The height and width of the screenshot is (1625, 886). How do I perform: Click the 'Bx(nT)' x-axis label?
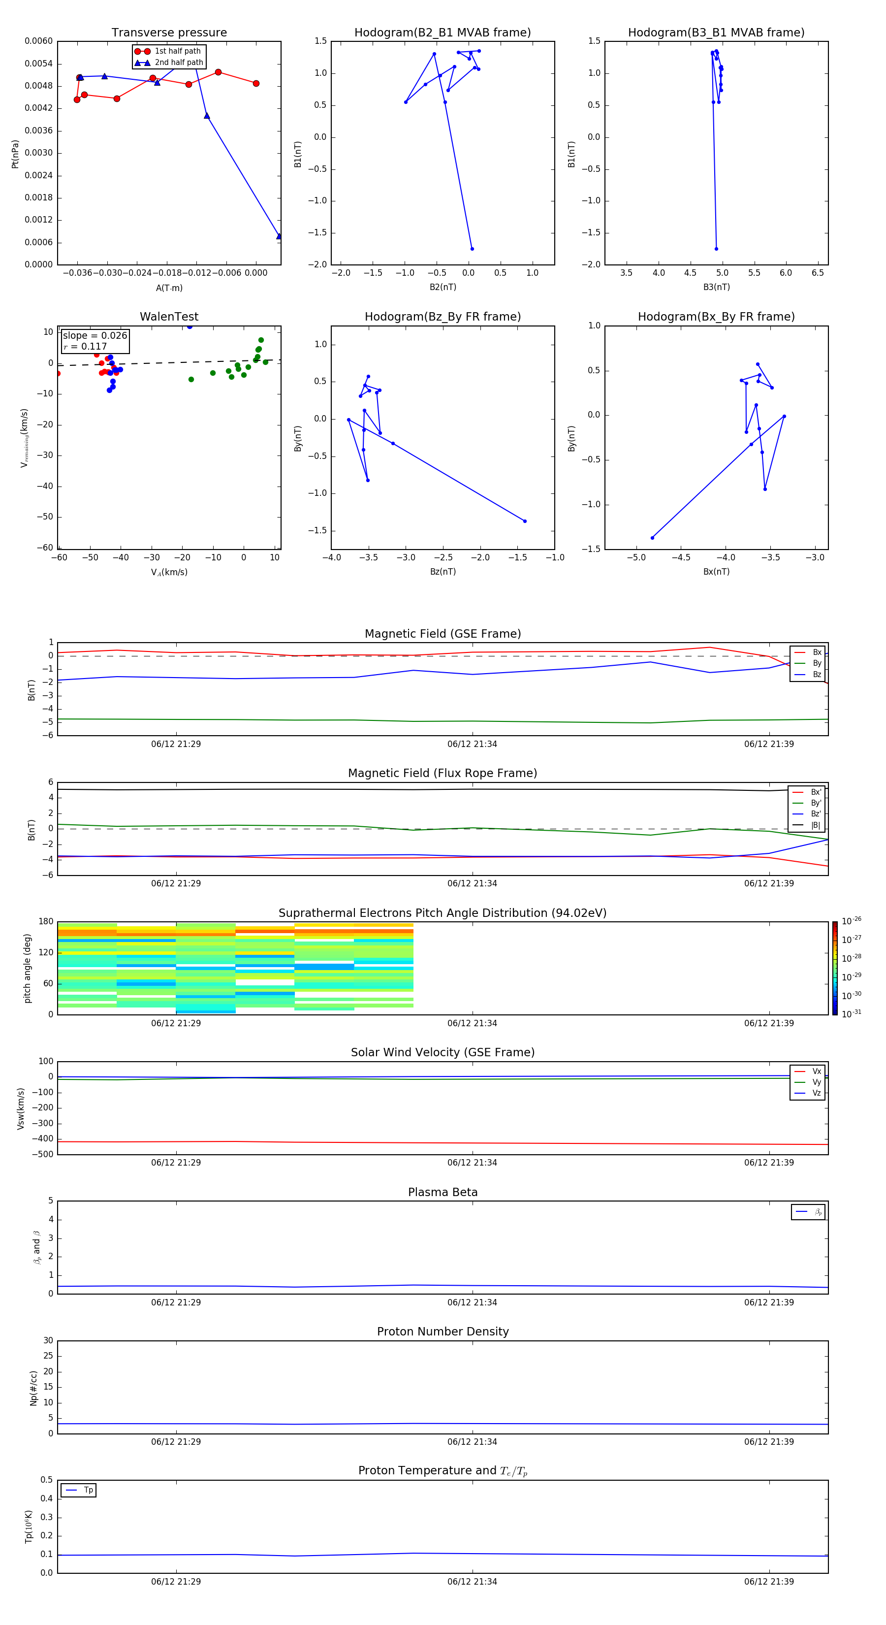click(x=716, y=572)
